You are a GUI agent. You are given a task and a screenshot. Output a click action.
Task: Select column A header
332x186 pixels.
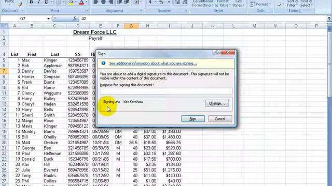(15, 26)
